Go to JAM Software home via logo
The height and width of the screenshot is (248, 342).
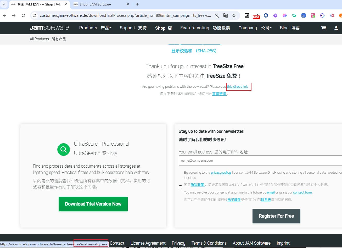pyautogui.click(x=49, y=28)
